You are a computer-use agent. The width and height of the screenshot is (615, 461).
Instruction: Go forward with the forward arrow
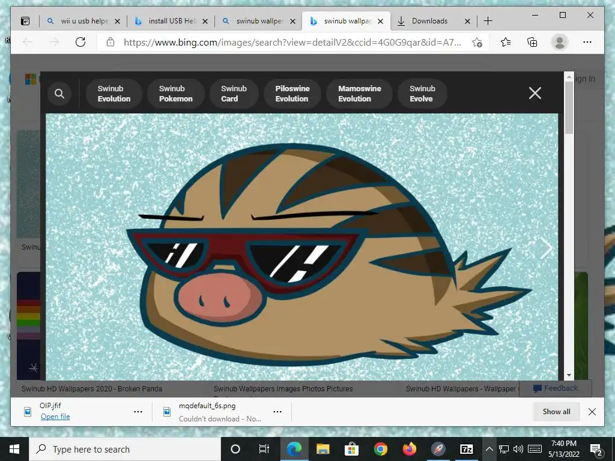[54, 42]
